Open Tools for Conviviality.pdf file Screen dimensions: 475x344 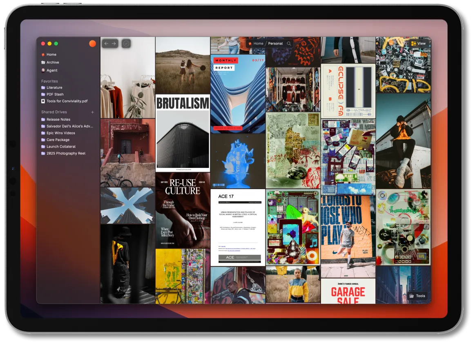pos(67,101)
